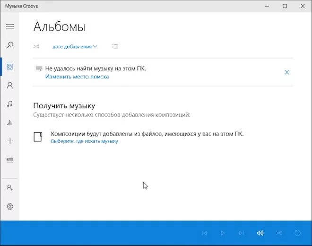Image resolution: width=312 pixels, height=246 pixels.
Task: Select the Albums sidebar icon
Action: (10, 67)
